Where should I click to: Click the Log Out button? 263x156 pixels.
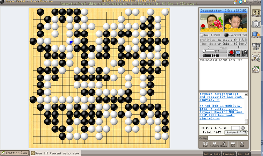tap(243, 154)
